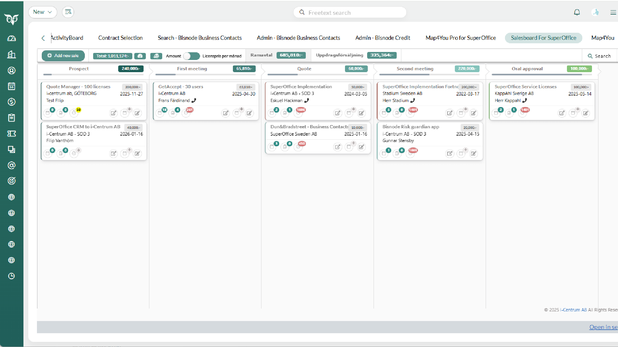The width and height of the screenshot is (618, 347).
Task: Switch to the Contract Selection tab
Action: [120, 38]
